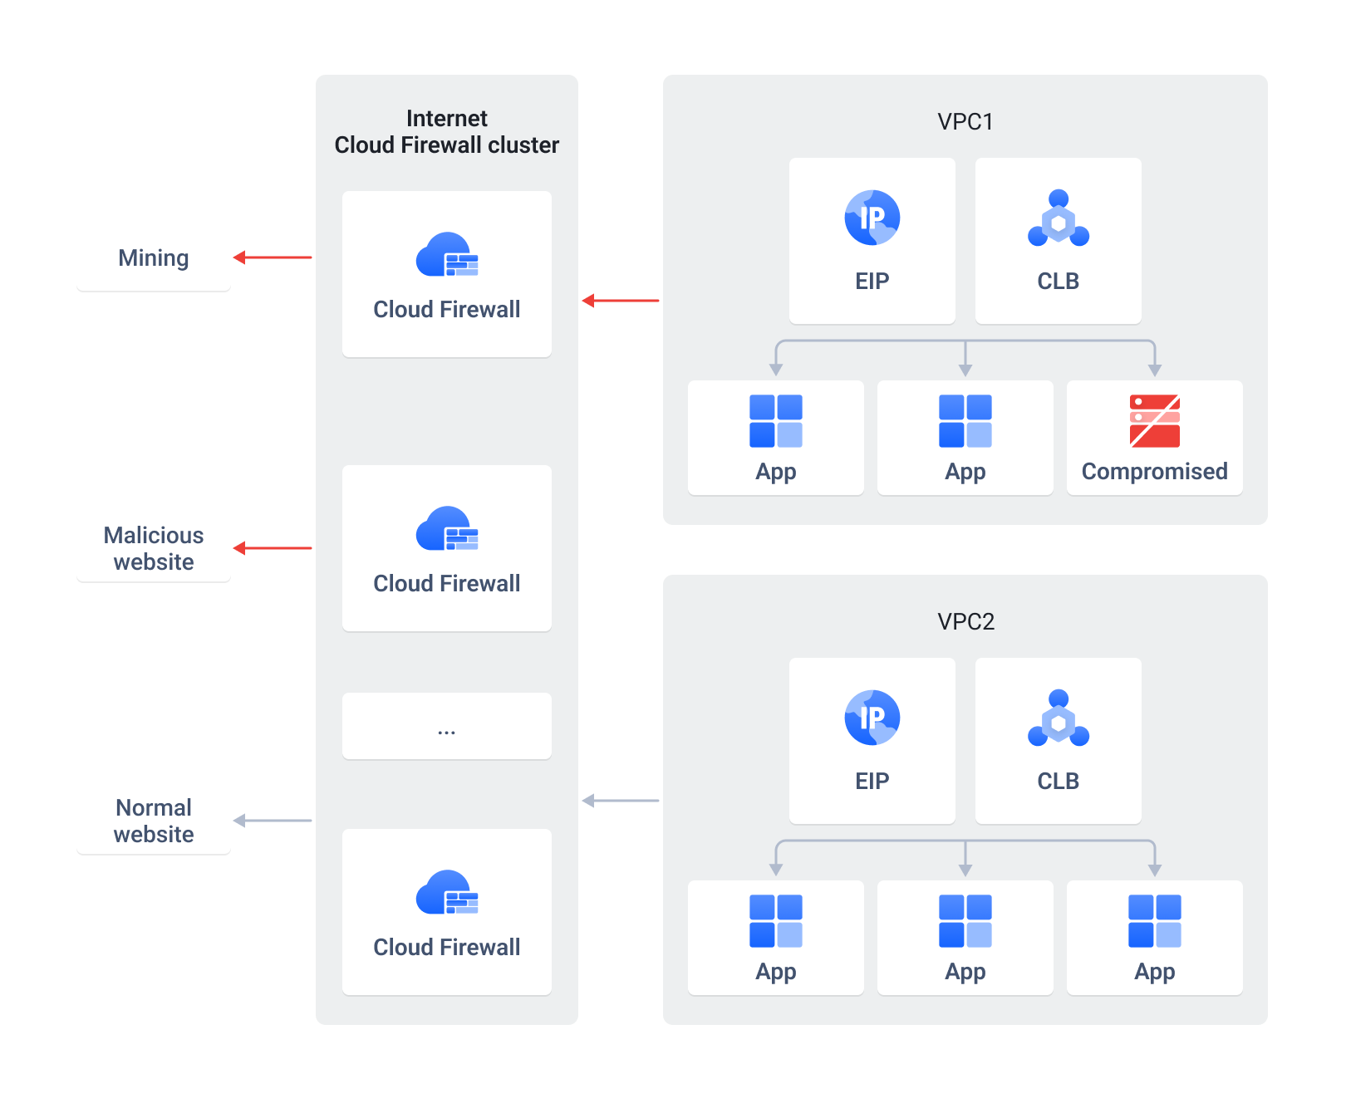Click the VPC2 title text
Screen dimensions: 1346x1103
coord(965,622)
